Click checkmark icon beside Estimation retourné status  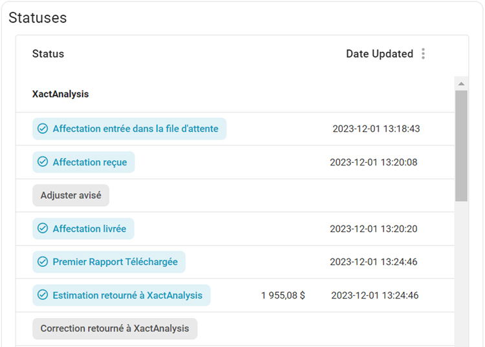coord(43,295)
